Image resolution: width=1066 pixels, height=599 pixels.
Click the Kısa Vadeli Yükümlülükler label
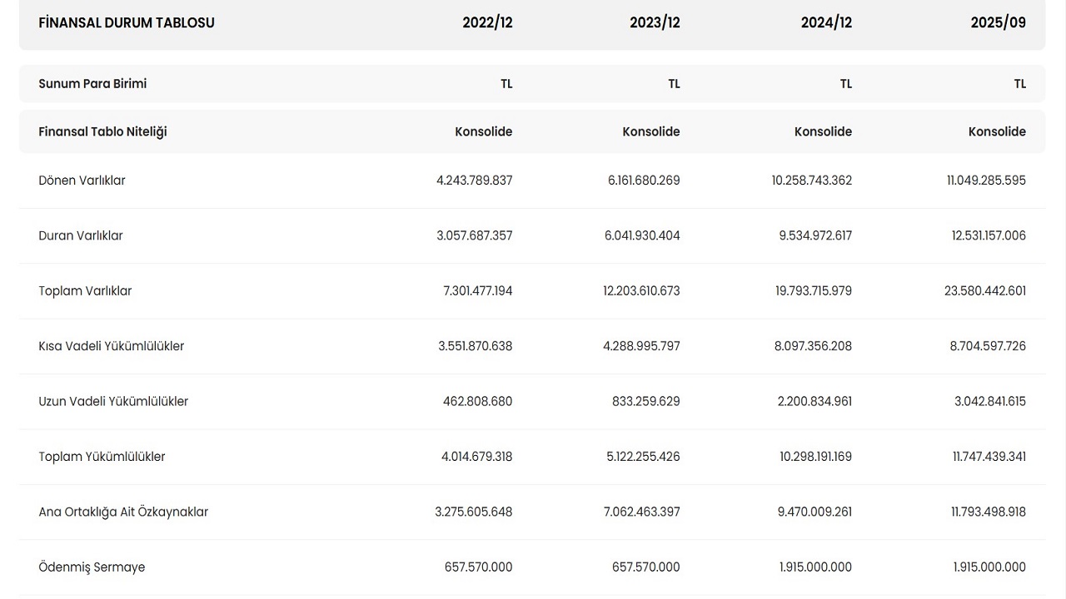point(111,346)
